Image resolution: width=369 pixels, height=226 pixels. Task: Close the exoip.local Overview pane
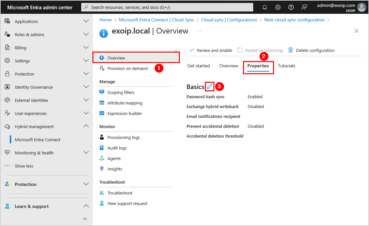pos(356,31)
